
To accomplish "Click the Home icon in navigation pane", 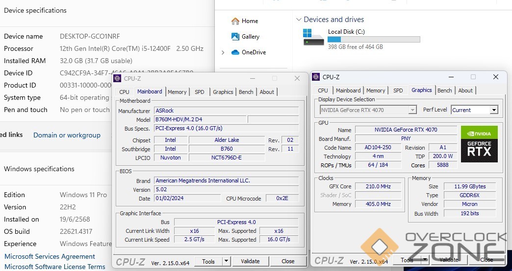I will [x=235, y=21].
